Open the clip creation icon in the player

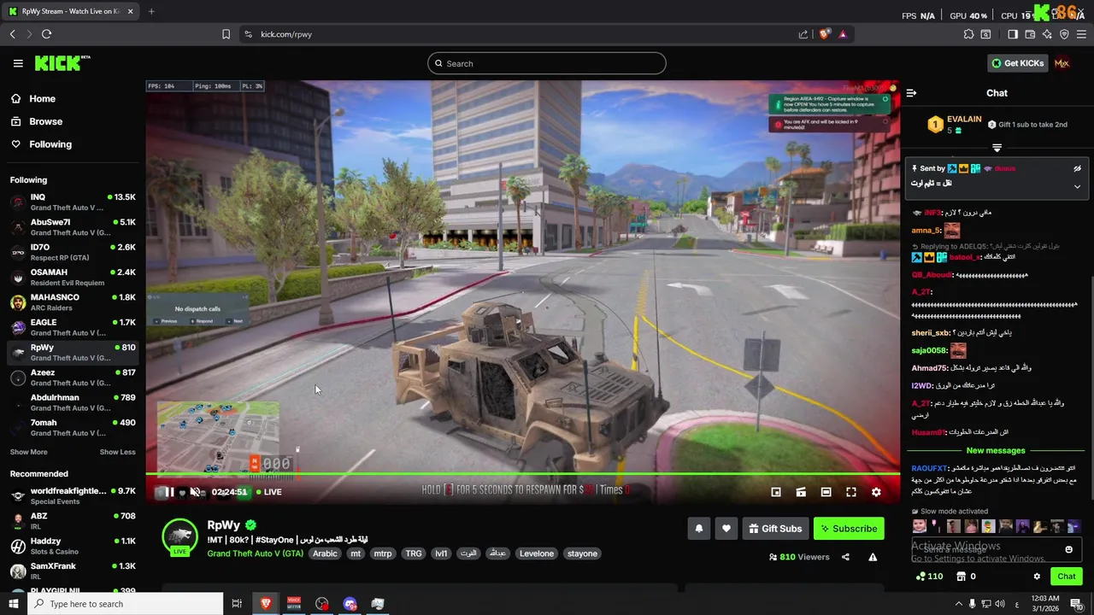[801, 492]
